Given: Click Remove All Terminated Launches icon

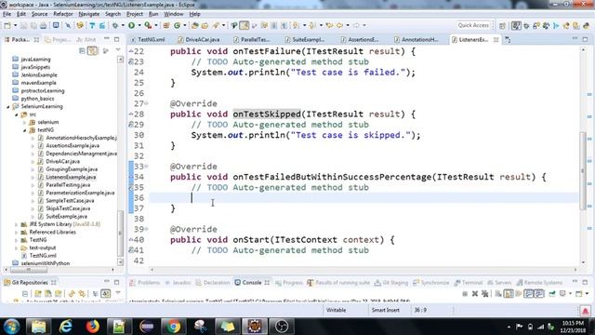Looking at the screenshot, I should pyautogui.click(x=484, y=293).
